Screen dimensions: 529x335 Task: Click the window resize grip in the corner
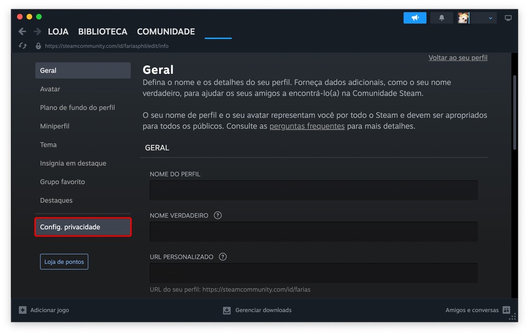(513, 317)
